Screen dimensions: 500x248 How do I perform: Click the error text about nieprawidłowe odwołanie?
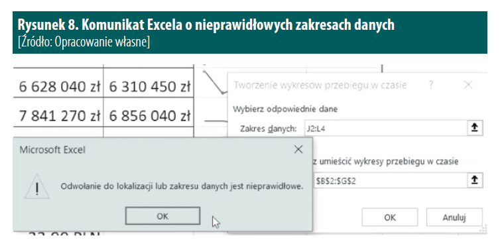[x=182, y=186]
